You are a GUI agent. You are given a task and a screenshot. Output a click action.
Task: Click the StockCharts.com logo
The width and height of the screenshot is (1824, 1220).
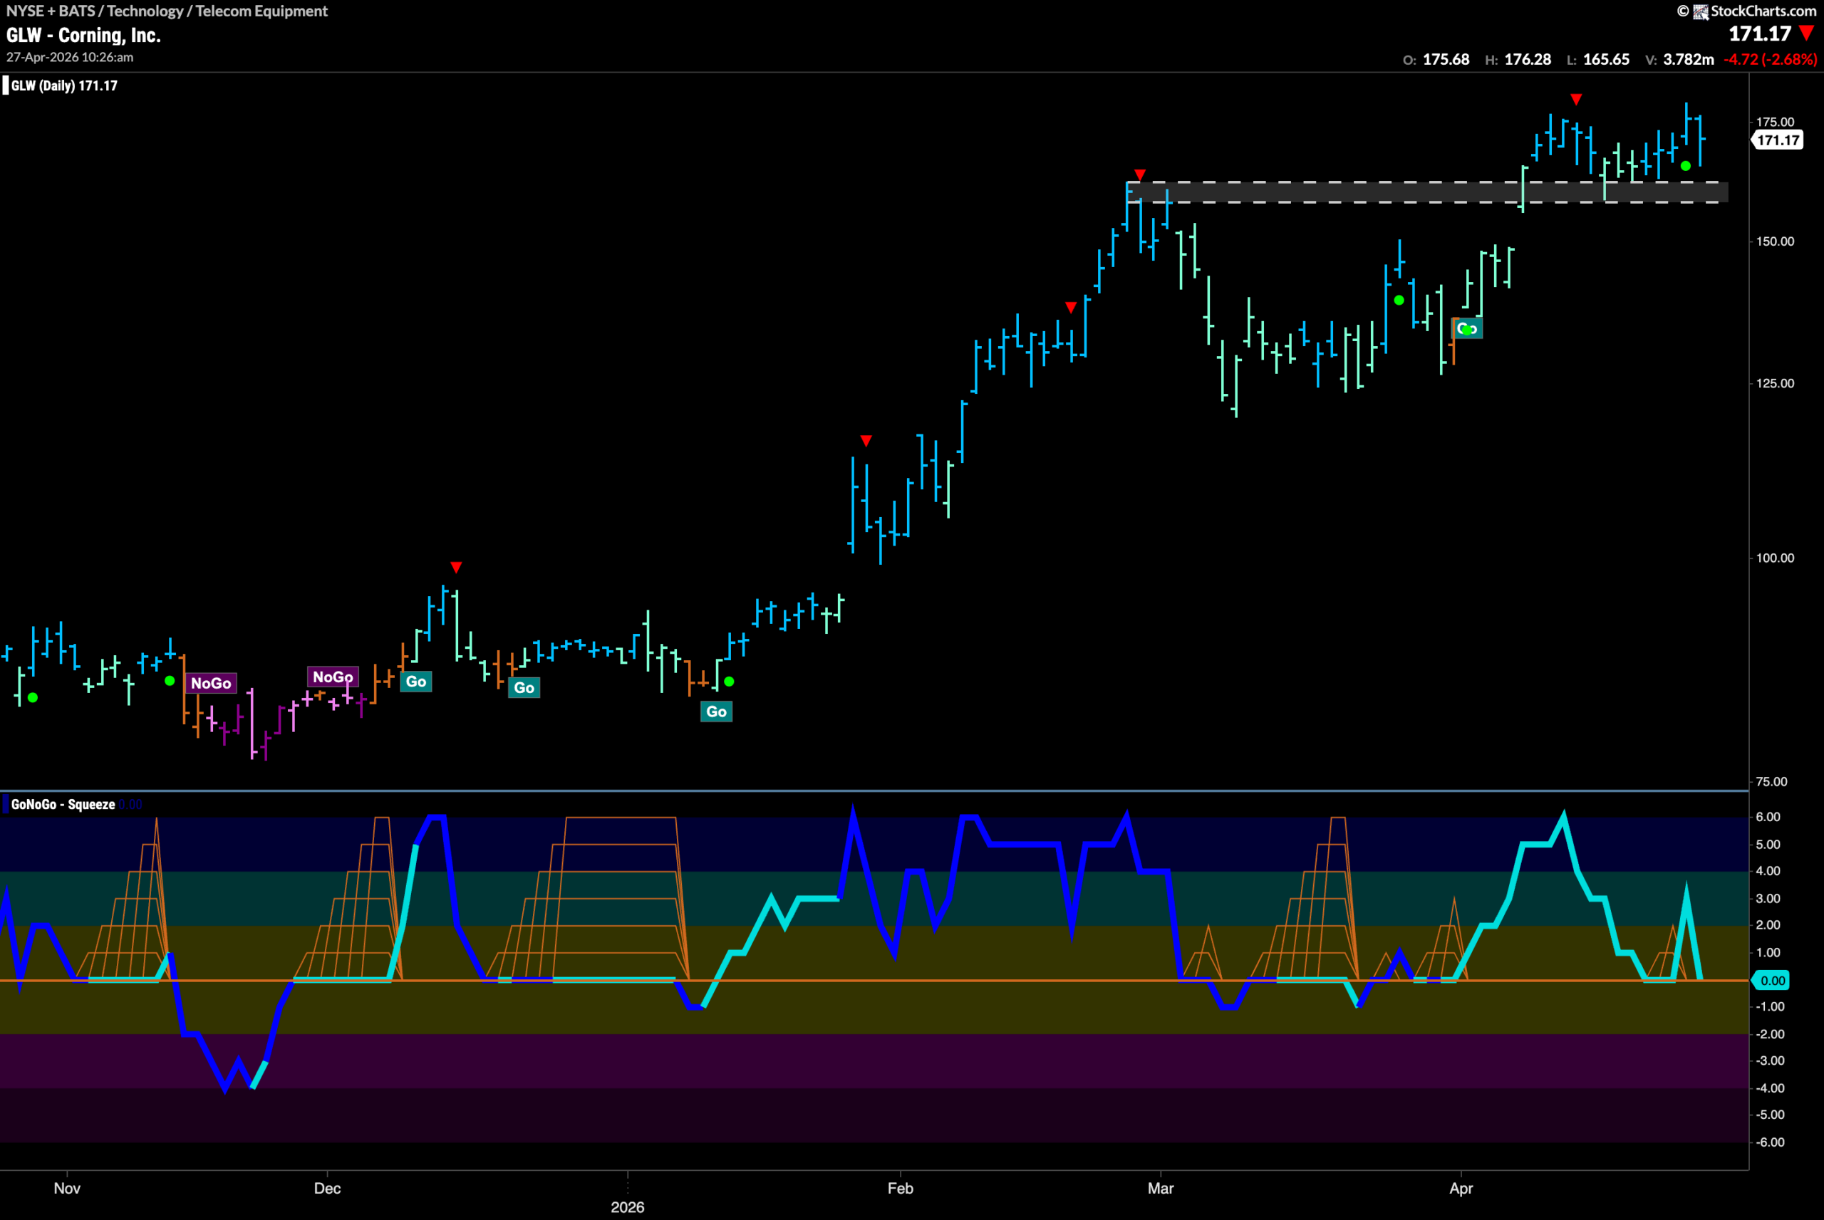[1746, 11]
